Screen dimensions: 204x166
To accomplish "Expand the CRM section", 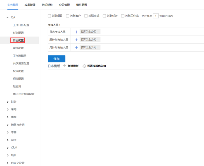I will (x=8, y=148).
